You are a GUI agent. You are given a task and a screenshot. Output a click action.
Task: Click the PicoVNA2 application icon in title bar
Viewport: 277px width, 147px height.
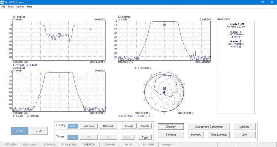click(2, 2)
